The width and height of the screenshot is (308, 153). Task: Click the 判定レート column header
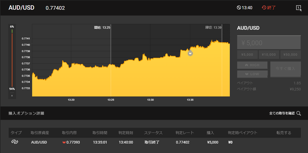185,133
